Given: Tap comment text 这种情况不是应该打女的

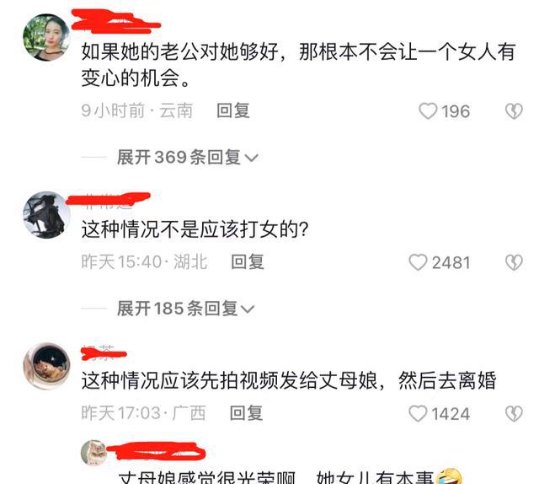Looking at the screenshot, I should (x=195, y=229).
